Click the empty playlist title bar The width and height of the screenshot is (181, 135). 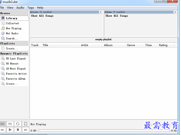103,39
